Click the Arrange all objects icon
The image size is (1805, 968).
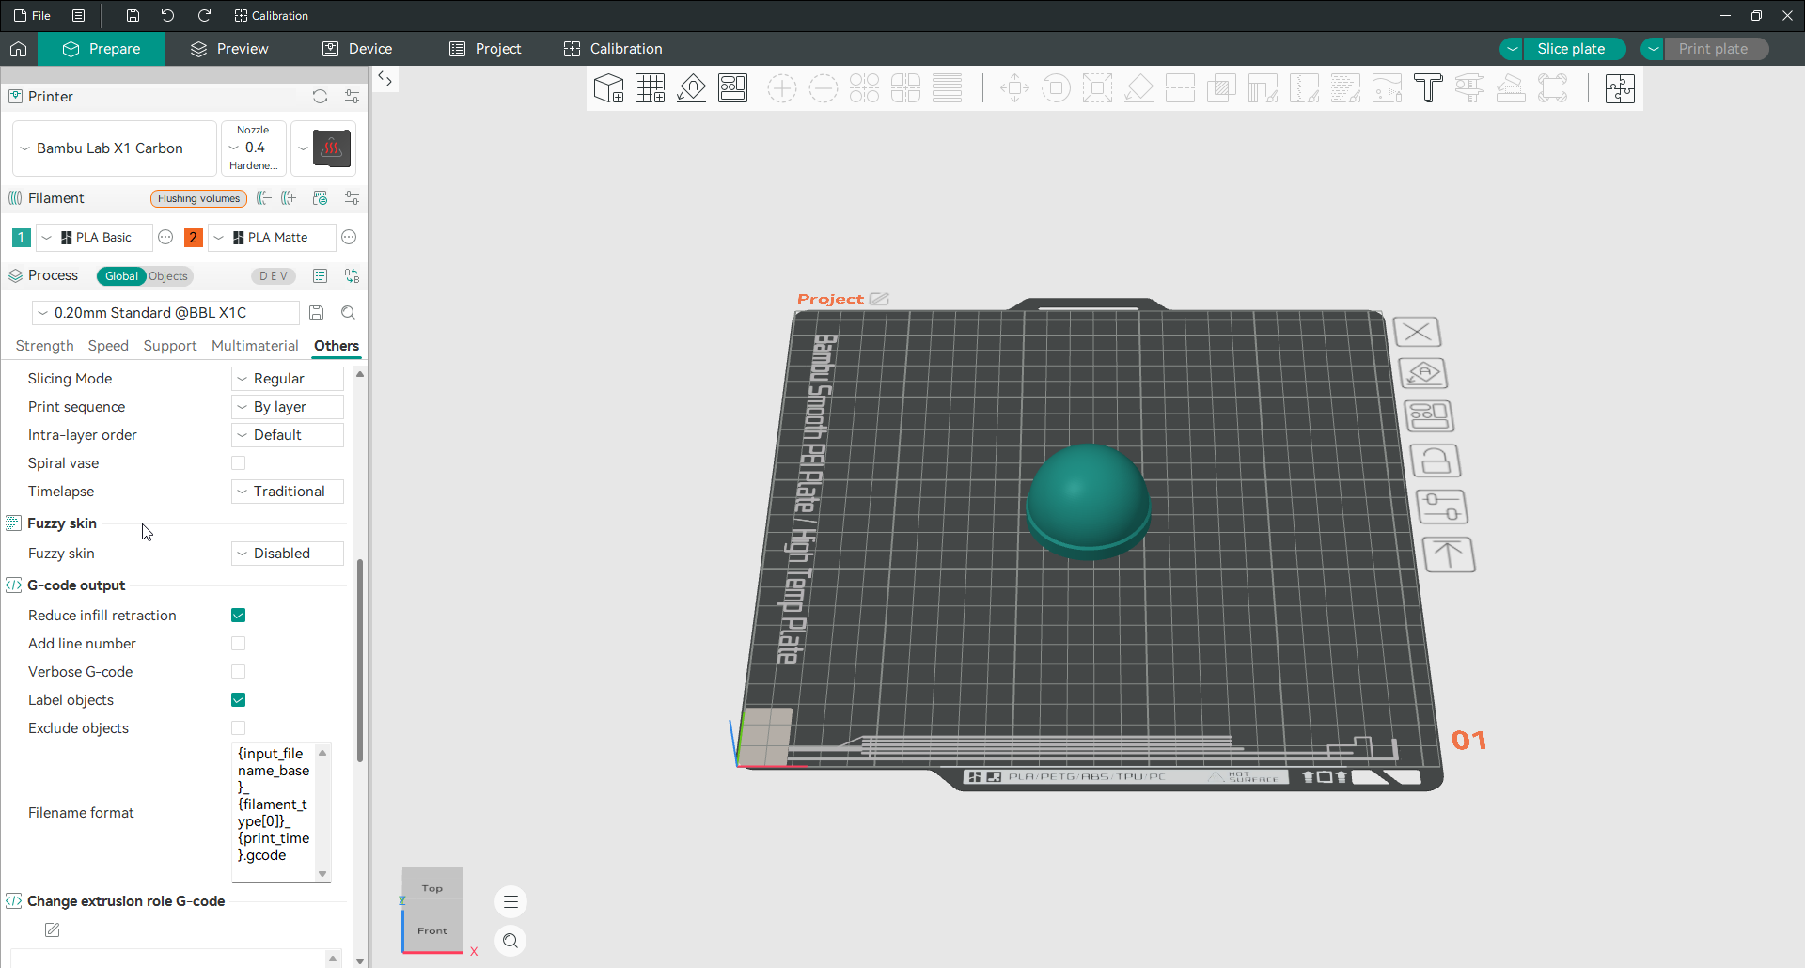click(732, 88)
